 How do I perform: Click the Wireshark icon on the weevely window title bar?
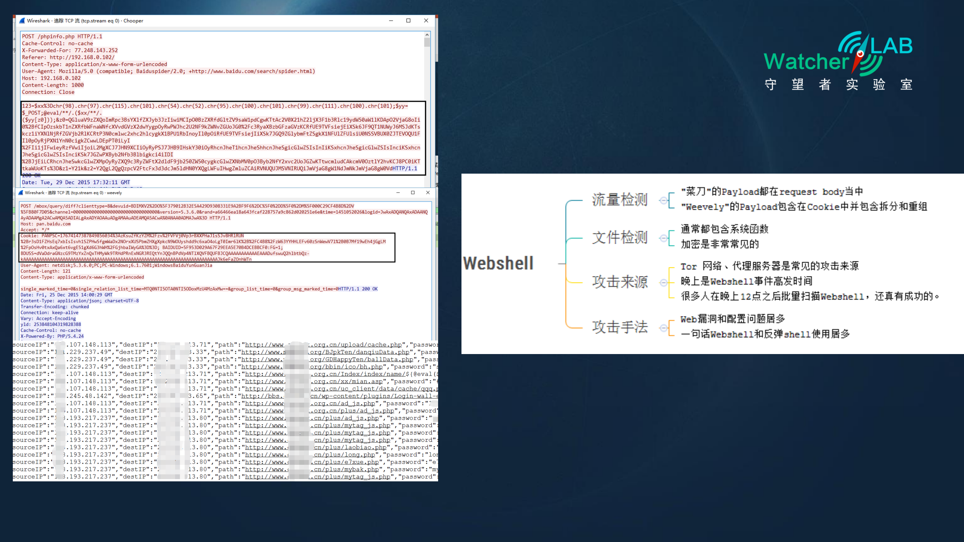21,192
